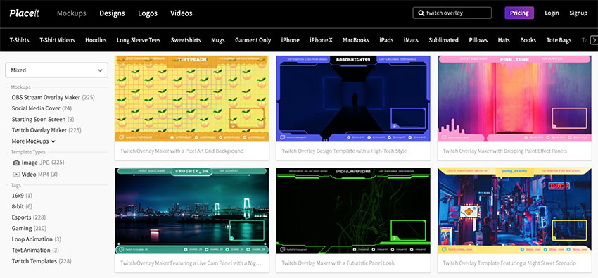
Task: Filter by Image JPG template type
Action: coord(39,163)
